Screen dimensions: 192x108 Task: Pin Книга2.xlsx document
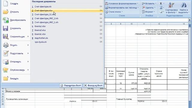pos(101,30)
